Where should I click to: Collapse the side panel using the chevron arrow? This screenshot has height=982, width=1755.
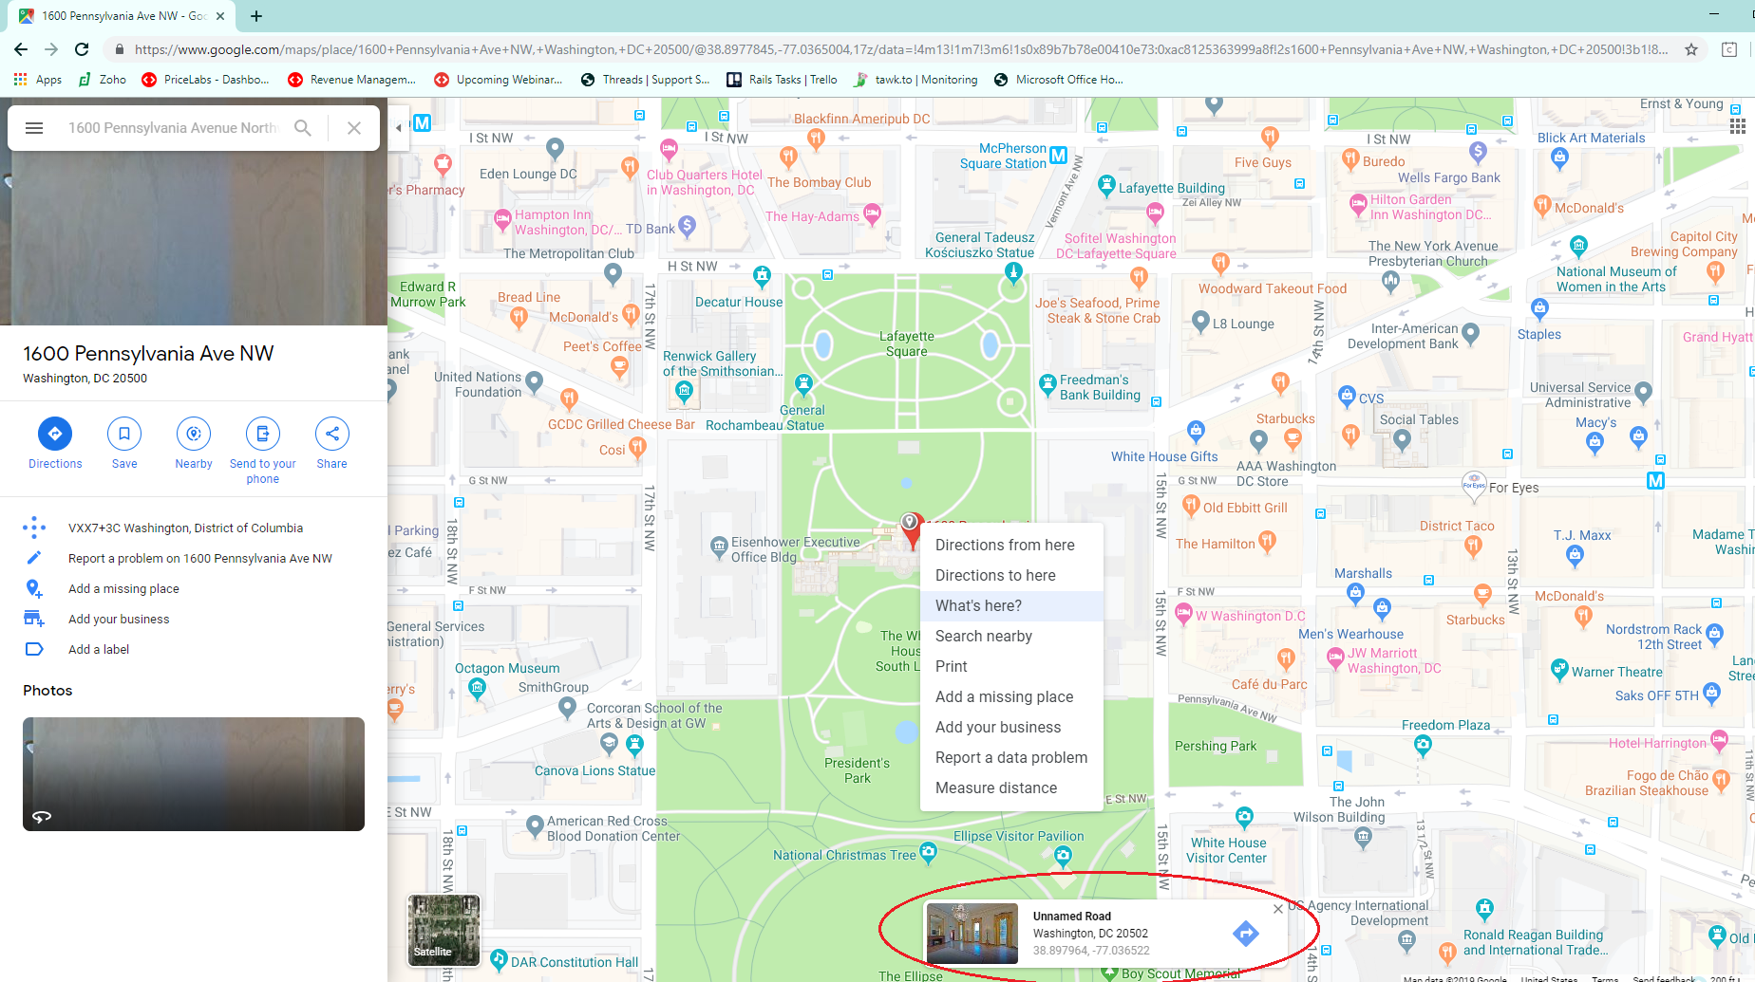(x=398, y=127)
